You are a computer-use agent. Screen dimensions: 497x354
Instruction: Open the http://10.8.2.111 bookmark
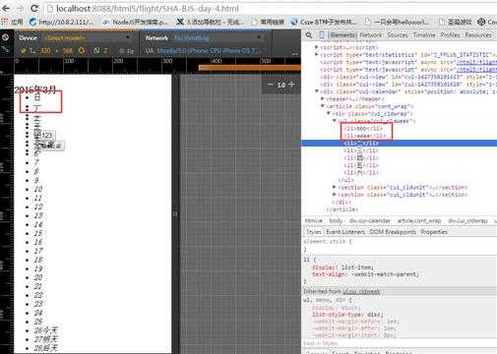pyautogui.click(x=61, y=22)
